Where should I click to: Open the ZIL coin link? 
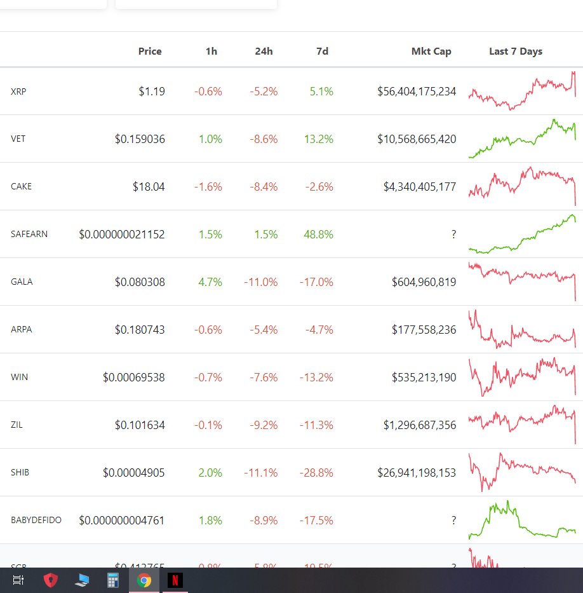(17, 425)
